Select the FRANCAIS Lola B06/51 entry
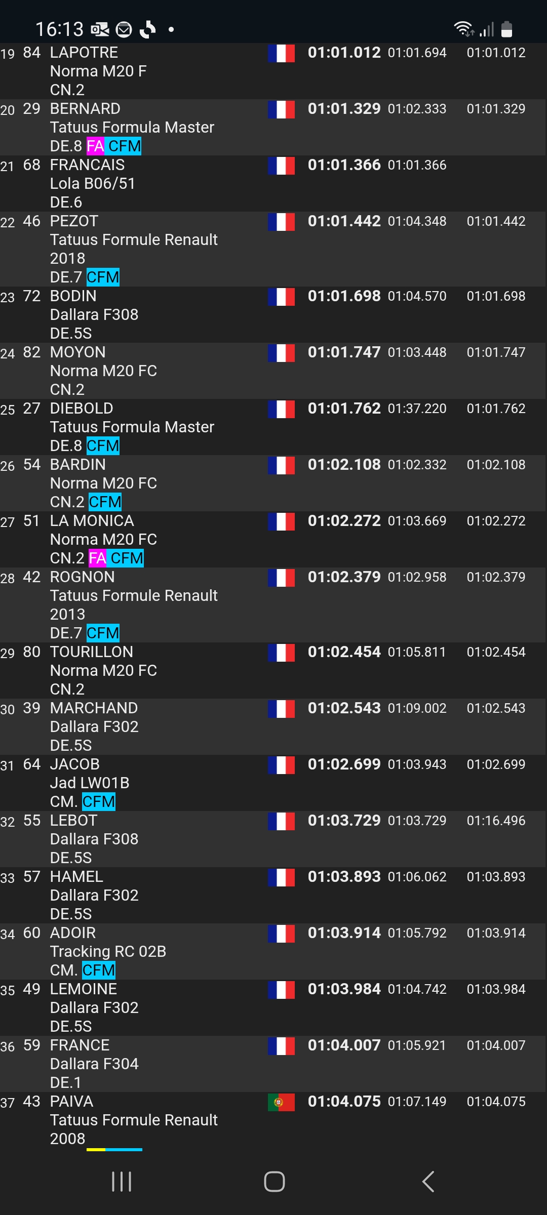The width and height of the screenshot is (547, 1215). click(93, 183)
